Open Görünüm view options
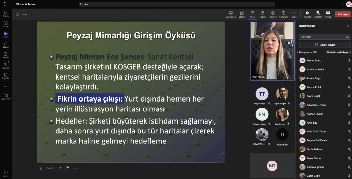 click(x=284, y=14)
